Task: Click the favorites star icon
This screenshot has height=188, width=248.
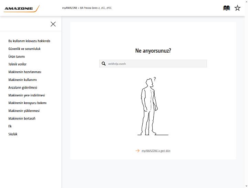Action: pyautogui.click(x=237, y=8)
